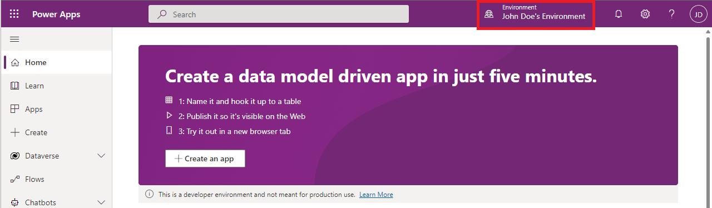Click the Chatbots bot icon
Viewport: 712px width, 208px height.
pos(15,203)
